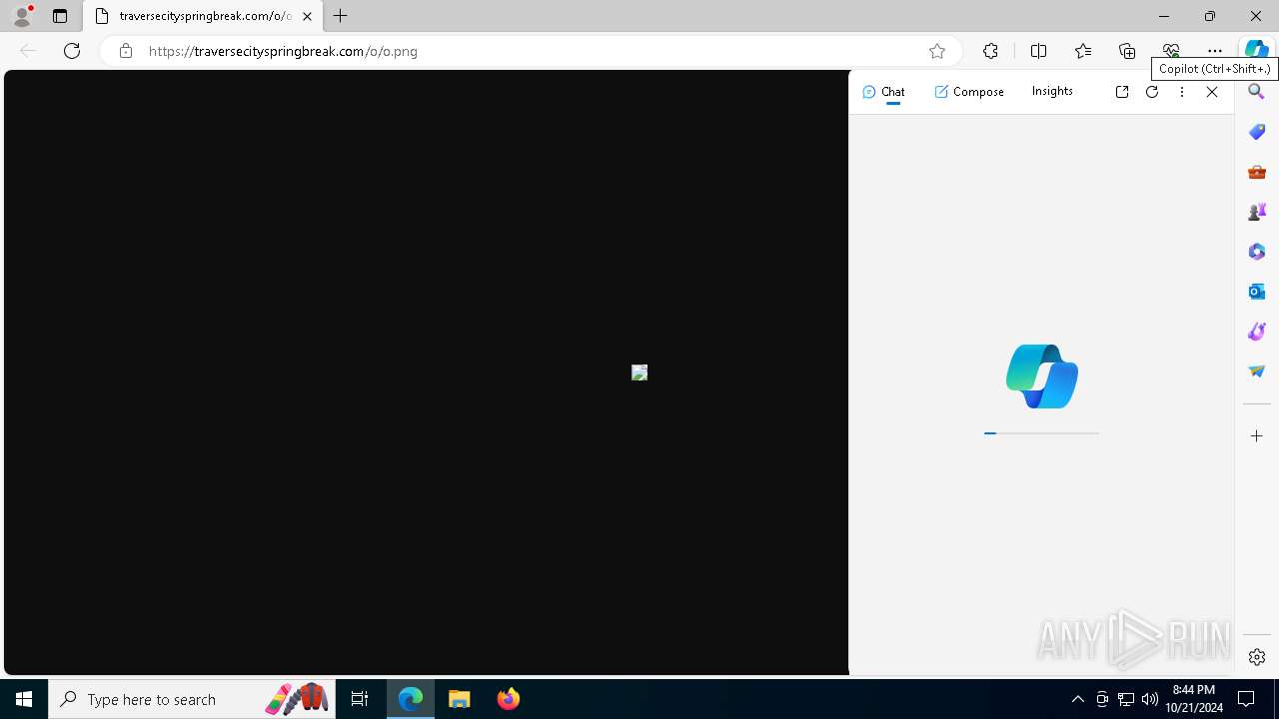The image size is (1279, 719).
Task: Show hidden system tray icons
Action: [x=1077, y=699]
